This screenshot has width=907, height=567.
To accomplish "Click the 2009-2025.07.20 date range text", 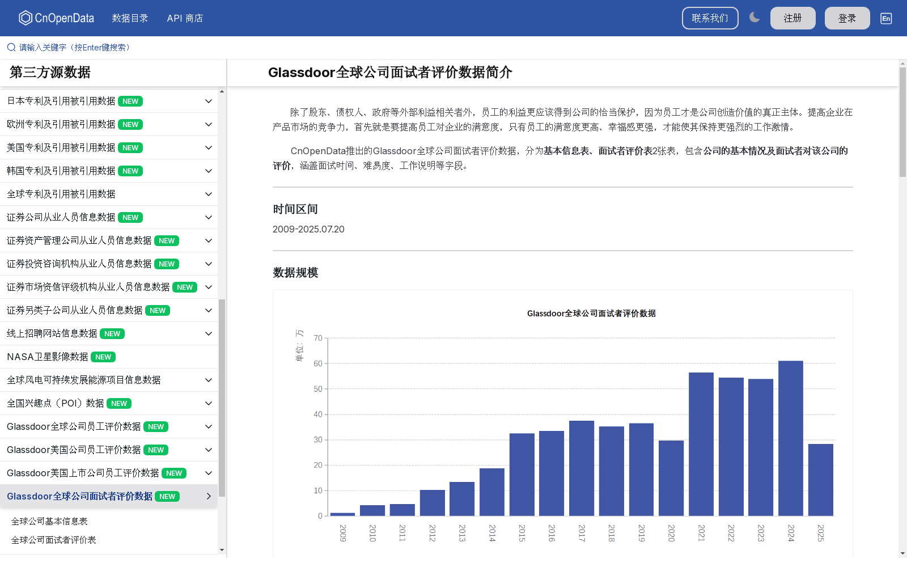I will (x=308, y=229).
